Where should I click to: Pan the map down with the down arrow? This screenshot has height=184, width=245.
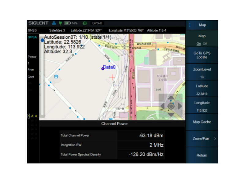point(171,115)
